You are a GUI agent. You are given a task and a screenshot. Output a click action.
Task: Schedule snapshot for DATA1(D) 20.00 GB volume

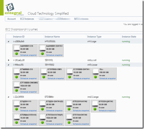coord(55,111)
